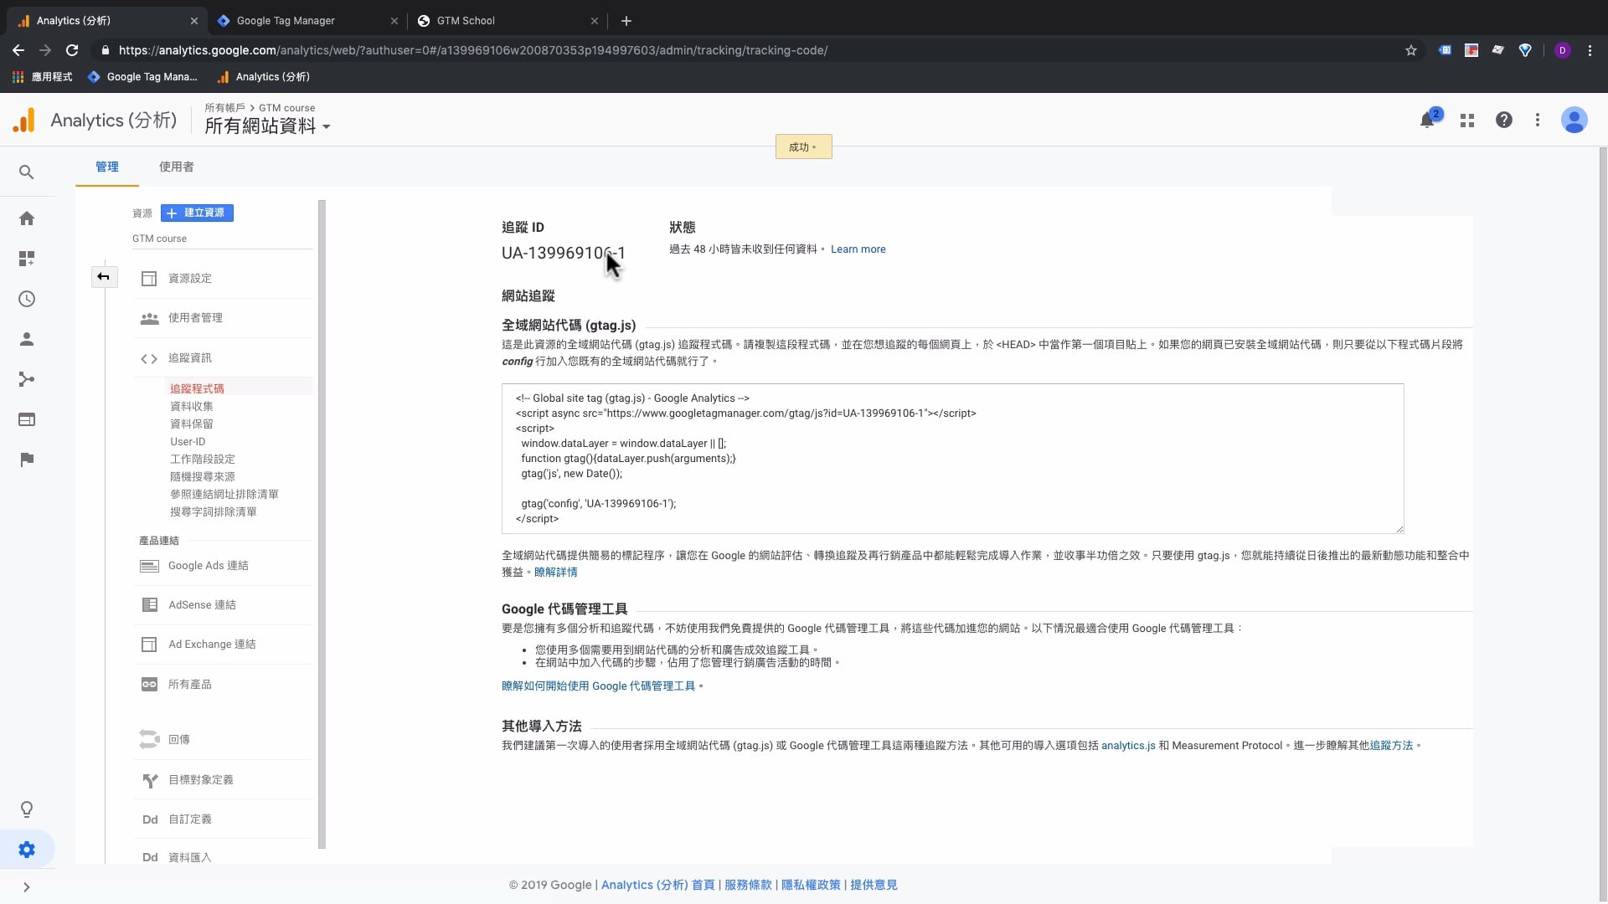The height and width of the screenshot is (904, 1608).
Task: Open the Google Marketing Platform apps grid
Action: click(1466, 120)
